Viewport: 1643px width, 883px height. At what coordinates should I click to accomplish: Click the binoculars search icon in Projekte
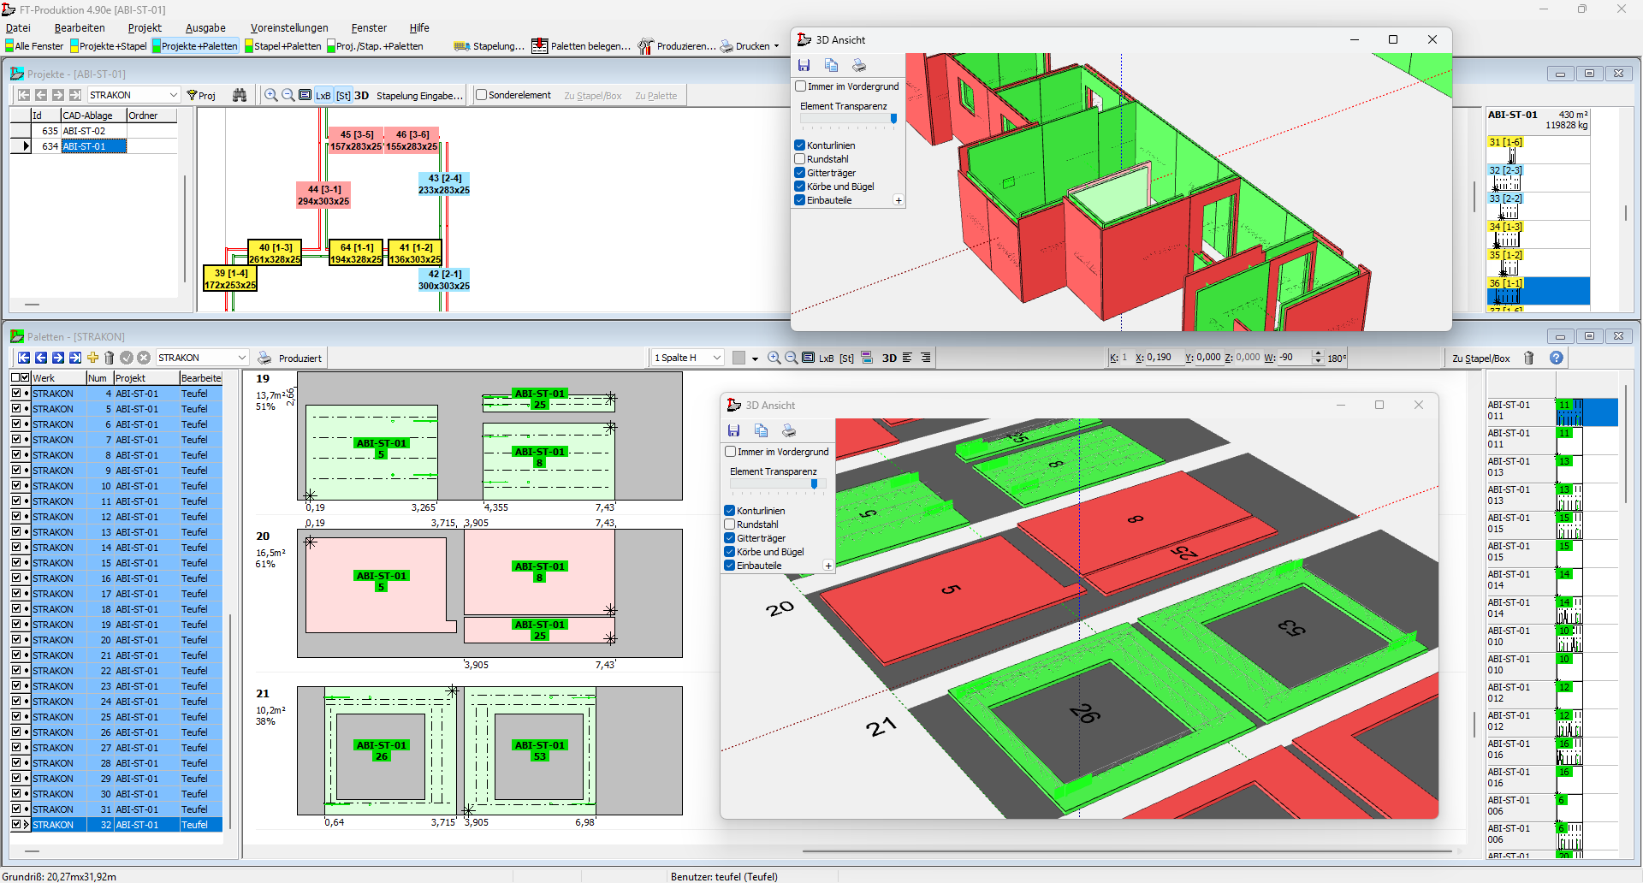240,95
